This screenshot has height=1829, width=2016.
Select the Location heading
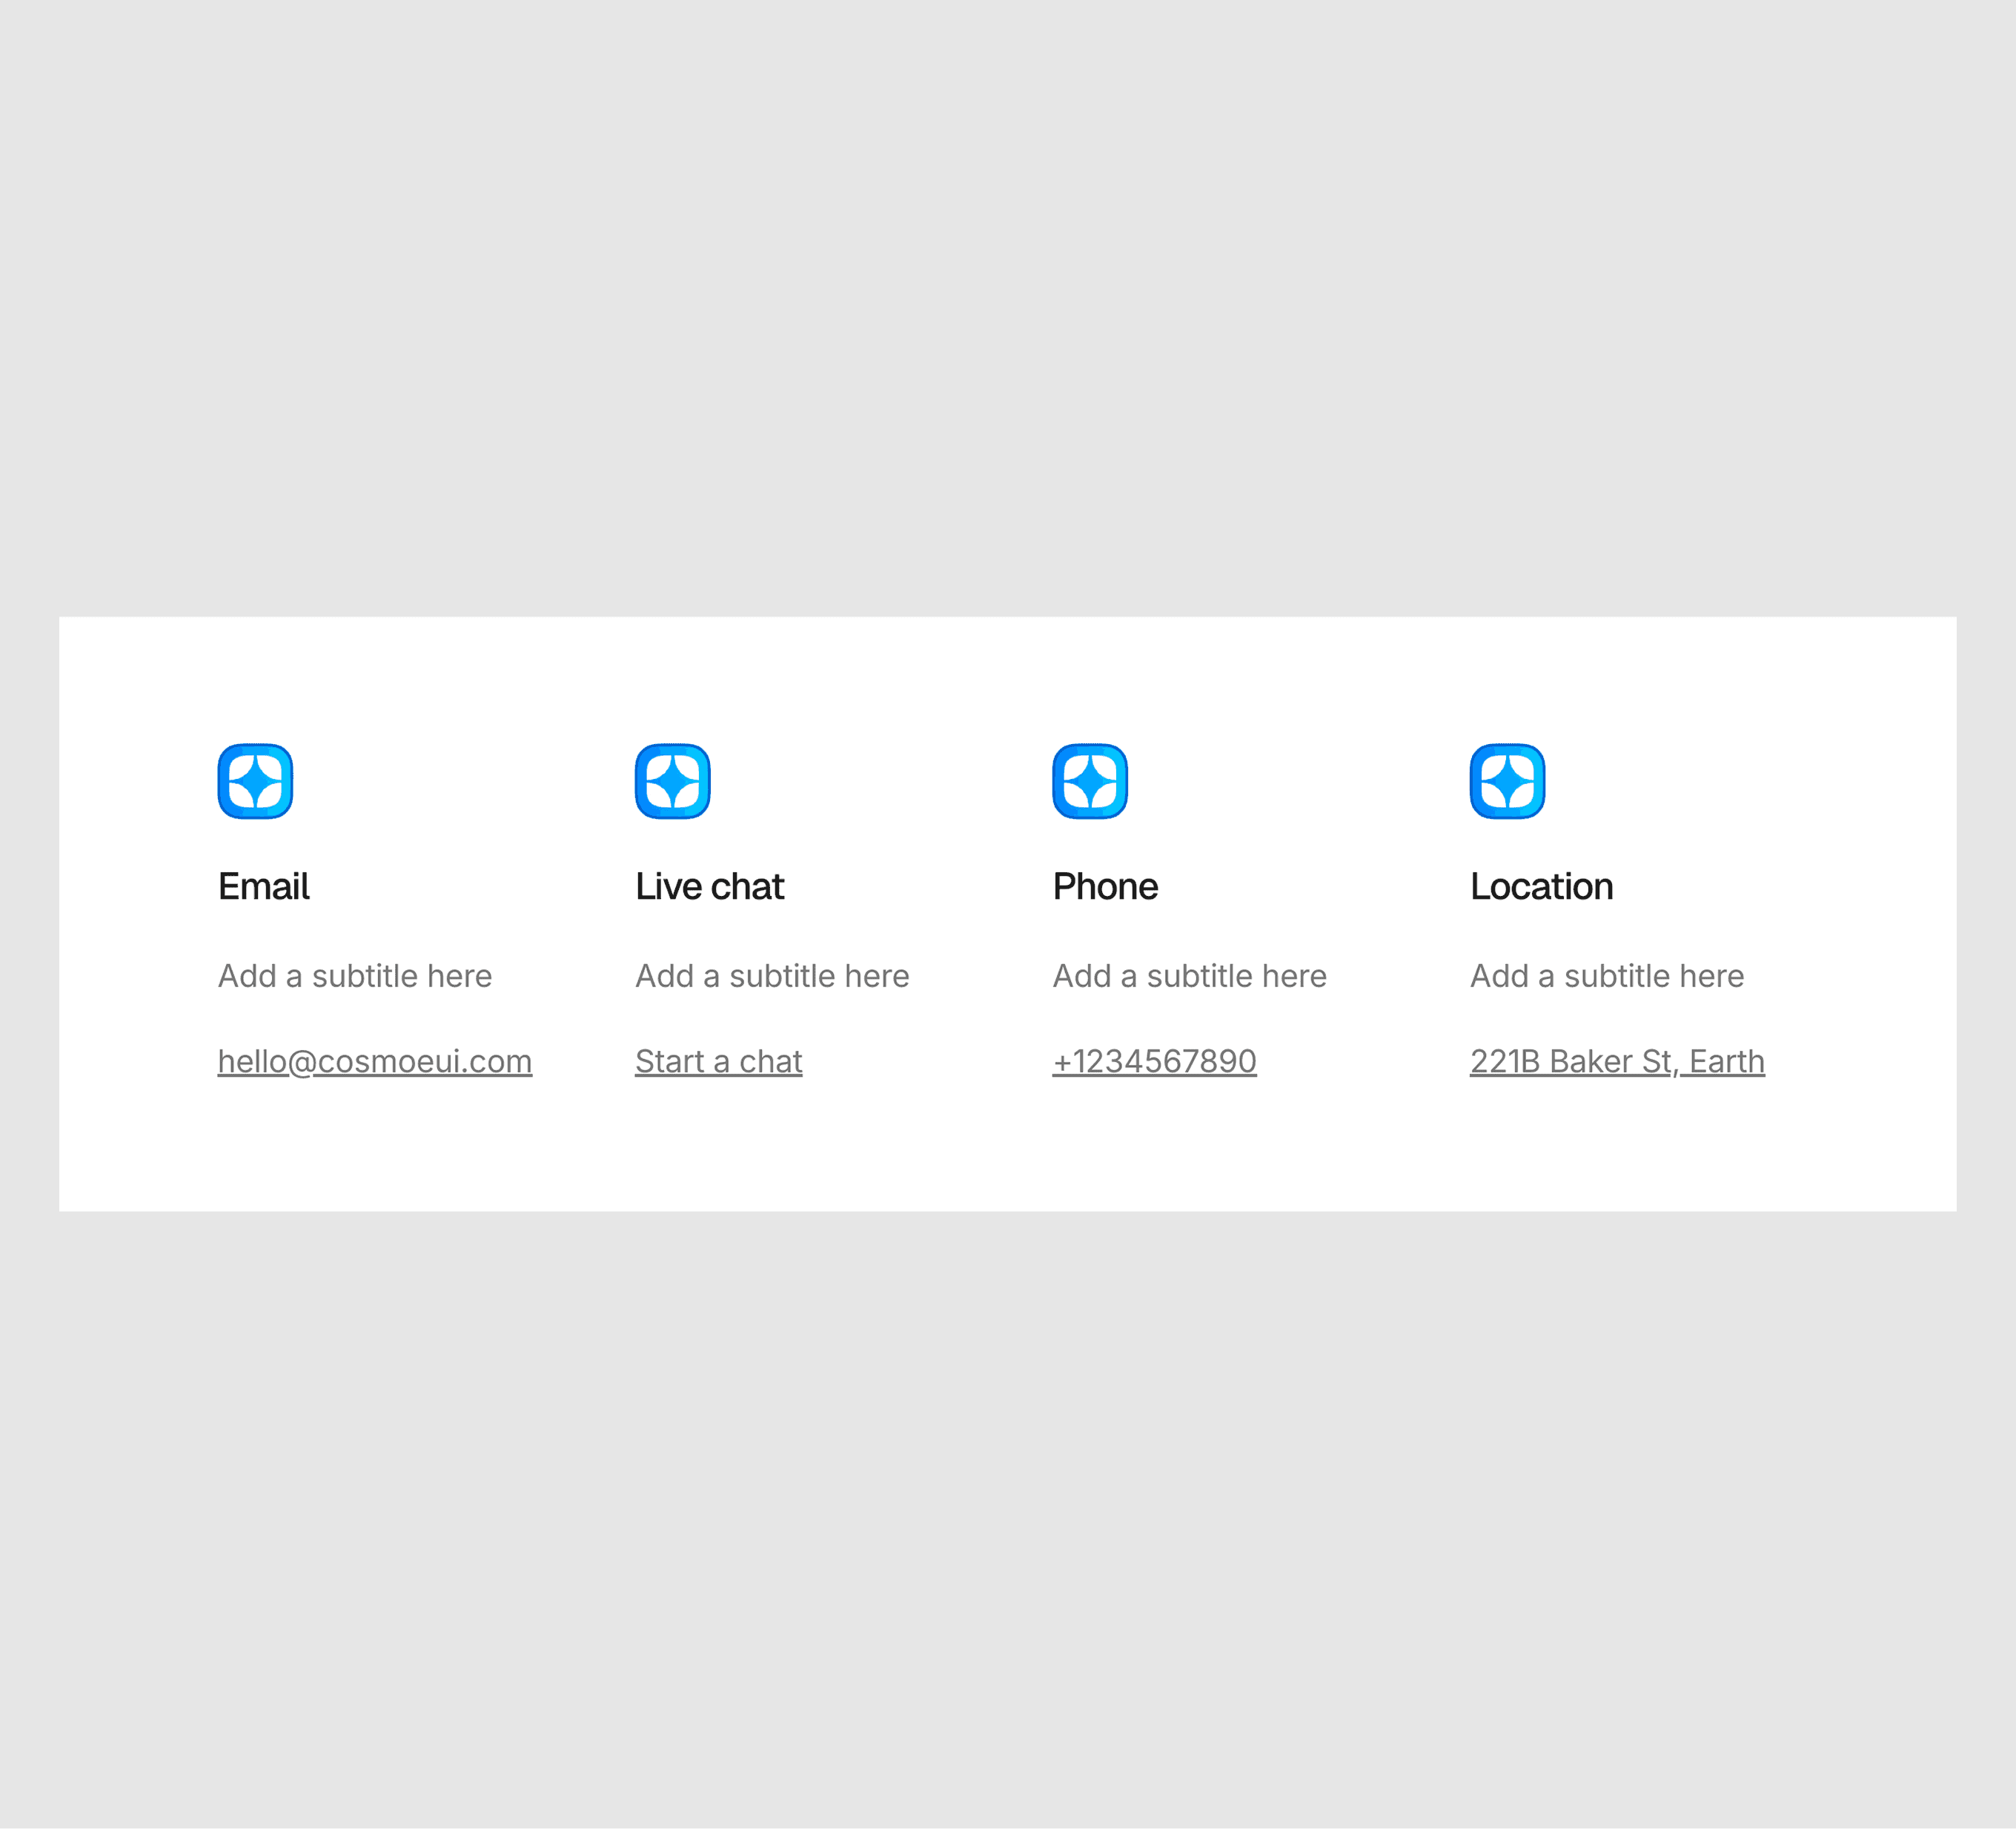[1541, 886]
